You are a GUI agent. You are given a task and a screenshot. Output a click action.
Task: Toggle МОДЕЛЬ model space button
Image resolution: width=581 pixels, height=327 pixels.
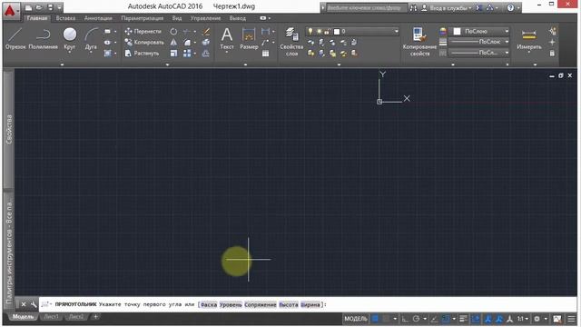coord(356,319)
